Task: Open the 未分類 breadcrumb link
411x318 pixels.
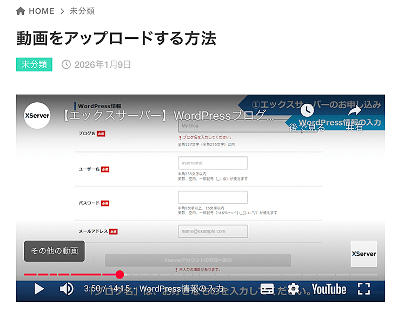Action: point(82,11)
